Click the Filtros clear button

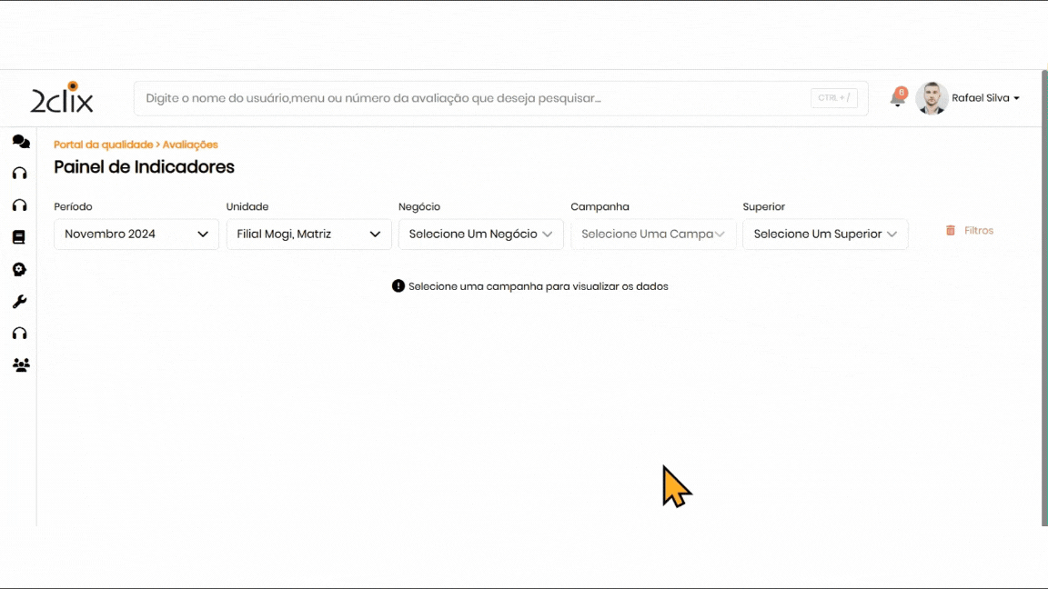coord(970,231)
